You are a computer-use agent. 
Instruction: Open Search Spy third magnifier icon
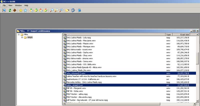click(61, 10)
